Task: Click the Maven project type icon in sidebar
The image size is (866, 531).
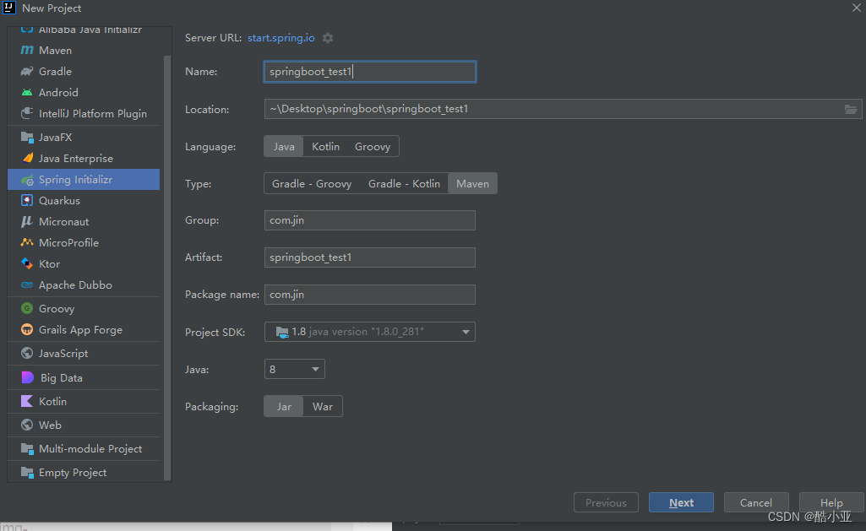Action: pyautogui.click(x=26, y=51)
